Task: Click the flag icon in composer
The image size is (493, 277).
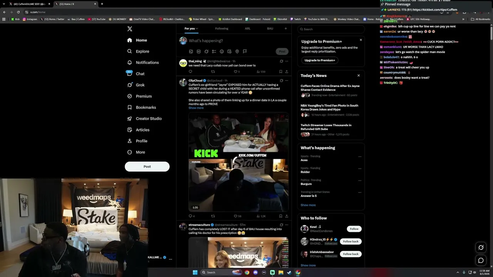Action: pyautogui.click(x=245, y=52)
